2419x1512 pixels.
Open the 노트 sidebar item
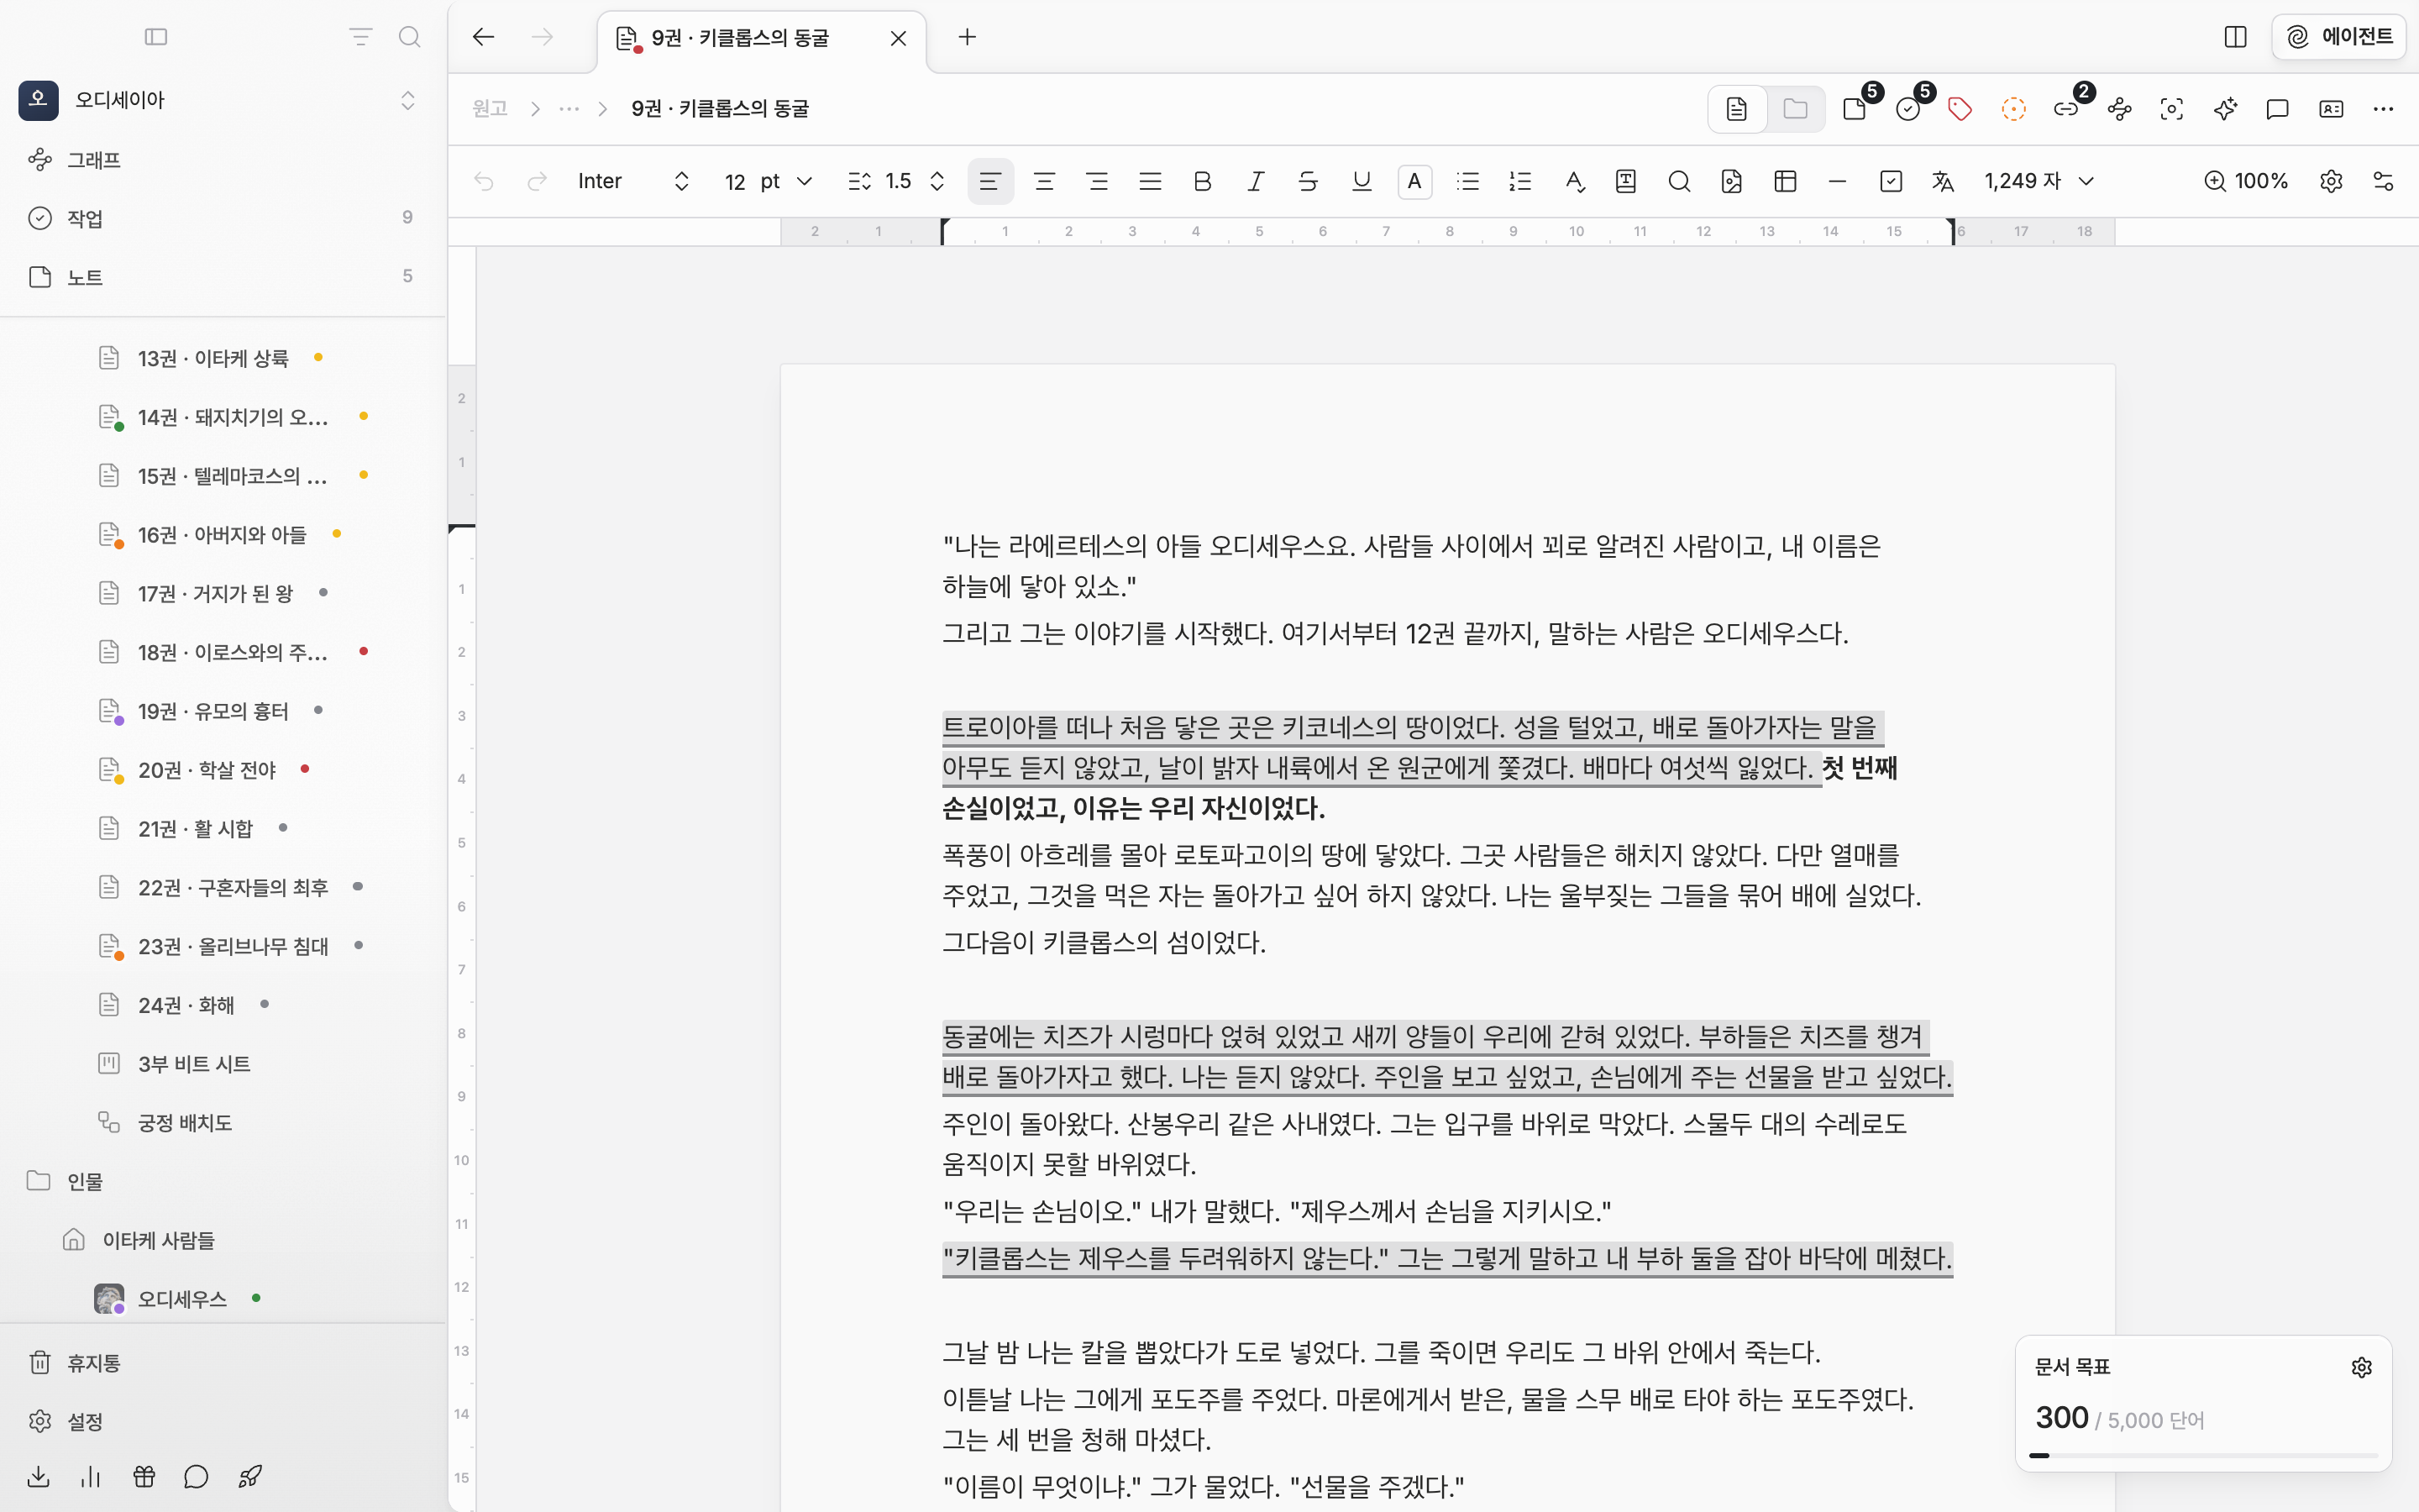223,277
